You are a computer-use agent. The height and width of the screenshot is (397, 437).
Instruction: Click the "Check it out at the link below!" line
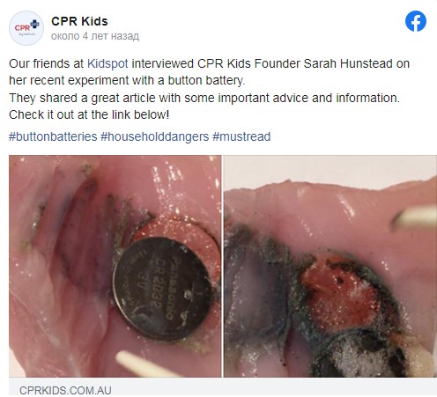pyautogui.click(x=89, y=114)
